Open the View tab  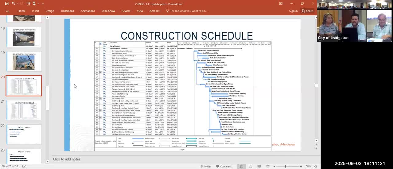pos(140,11)
